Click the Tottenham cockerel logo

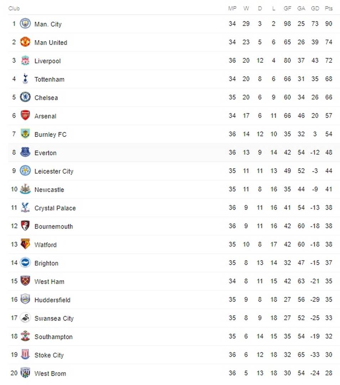tap(25, 79)
